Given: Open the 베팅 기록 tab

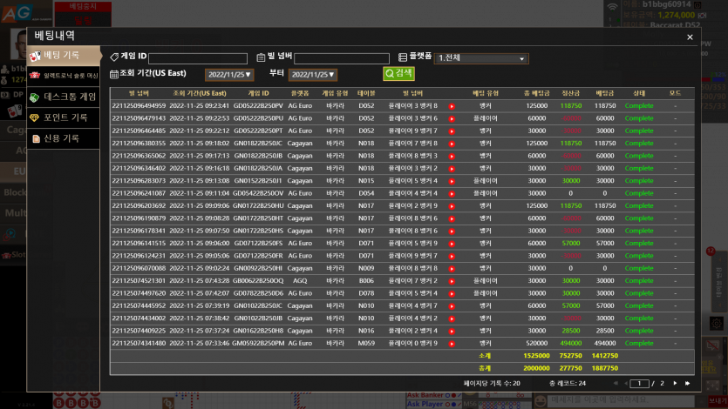Looking at the screenshot, I should click(x=64, y=55).
